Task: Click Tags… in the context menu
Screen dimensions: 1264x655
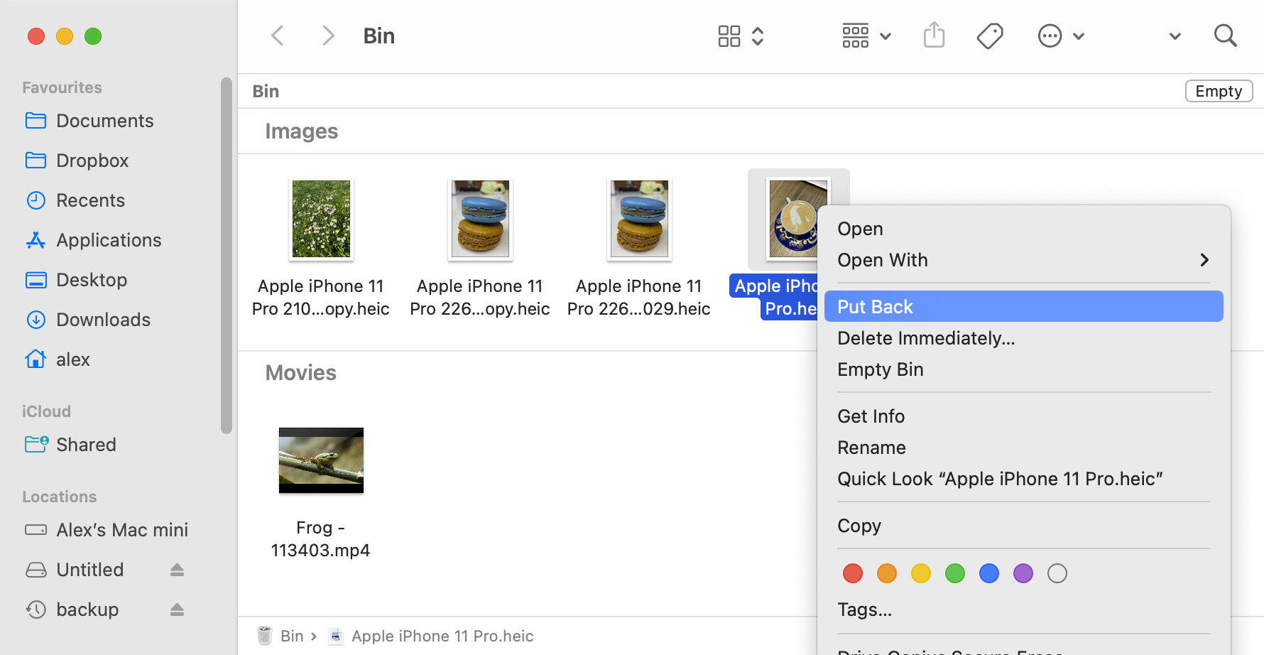Action: tap(864, 610)
